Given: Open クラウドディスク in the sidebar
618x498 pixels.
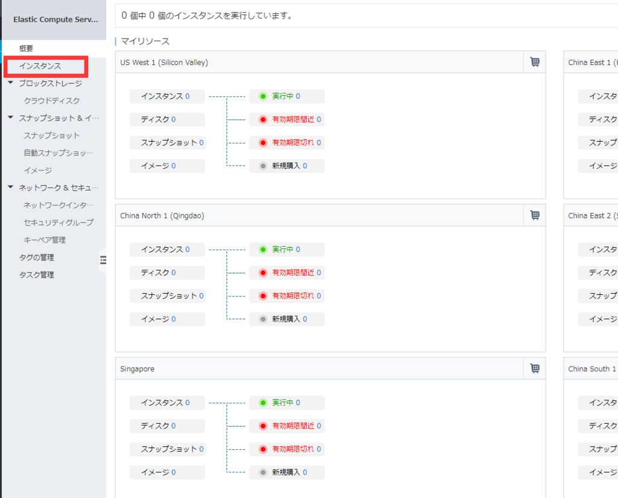Looking at the screenshot, I should tap(52, 101).
